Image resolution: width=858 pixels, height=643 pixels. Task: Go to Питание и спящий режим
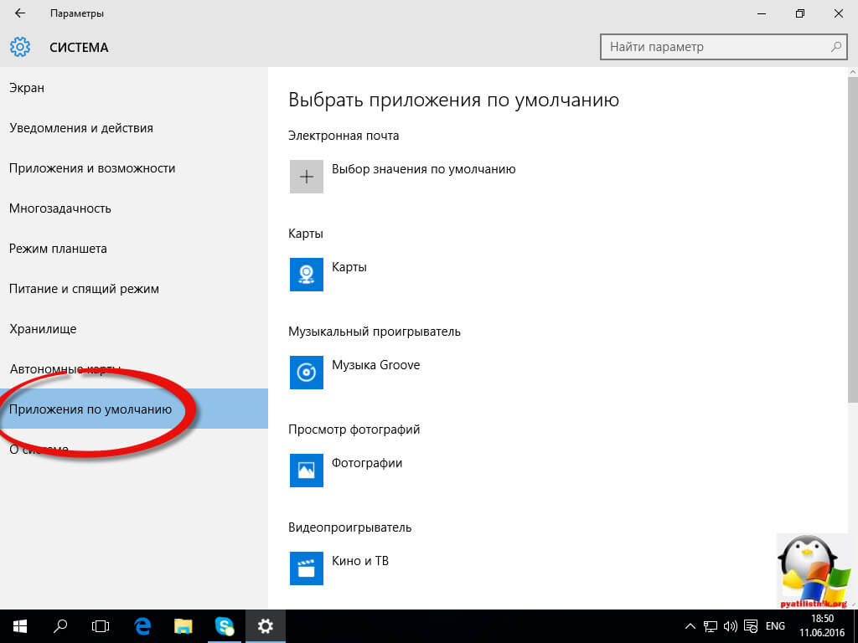tap(84, 289)
